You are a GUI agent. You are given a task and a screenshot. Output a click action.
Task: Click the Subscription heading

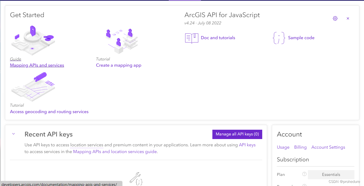tap(293, 159)
